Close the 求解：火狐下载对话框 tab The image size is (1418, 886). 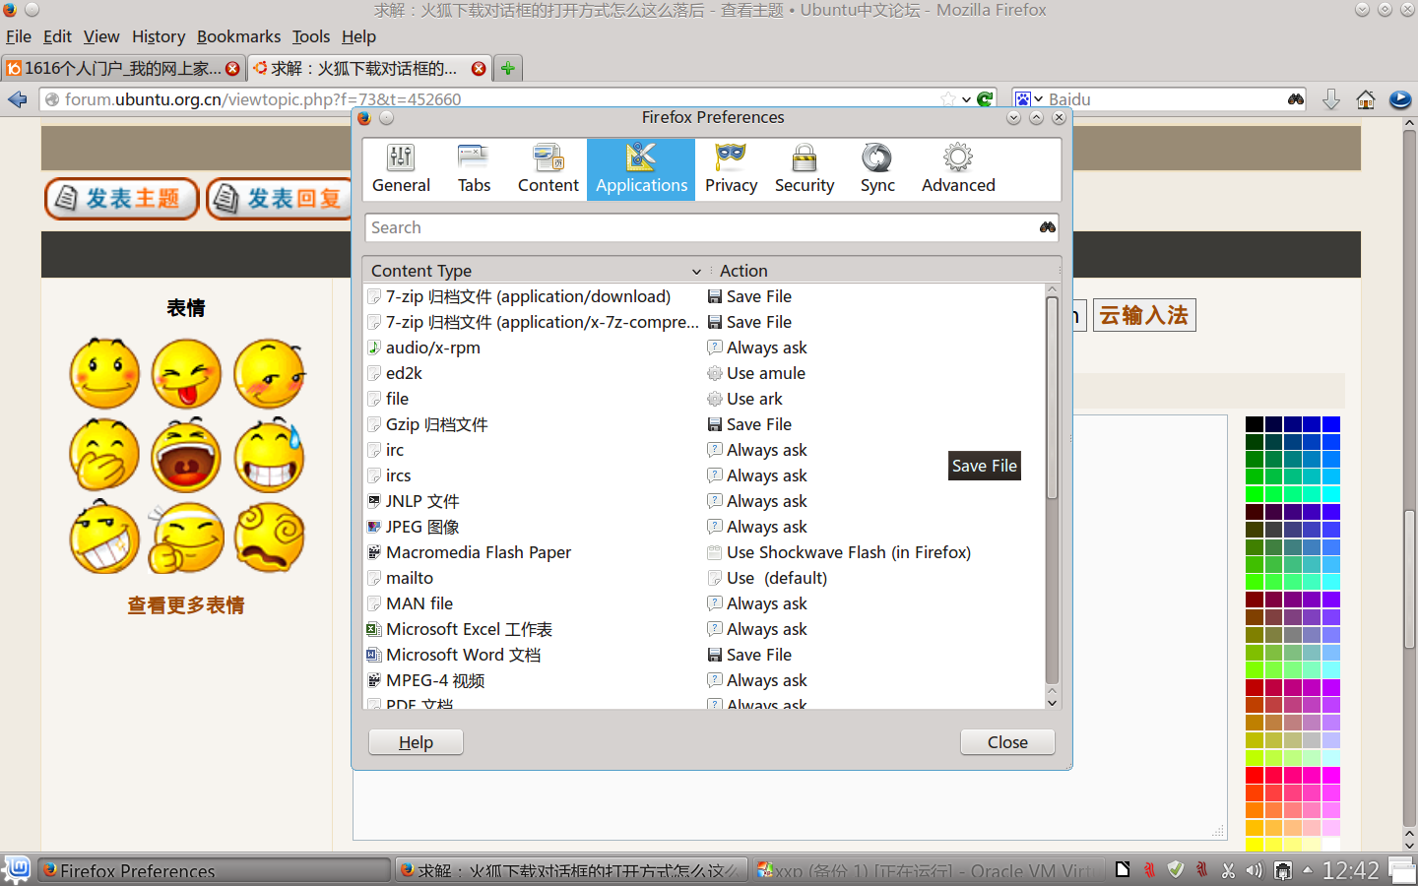[x=479, y=69]
